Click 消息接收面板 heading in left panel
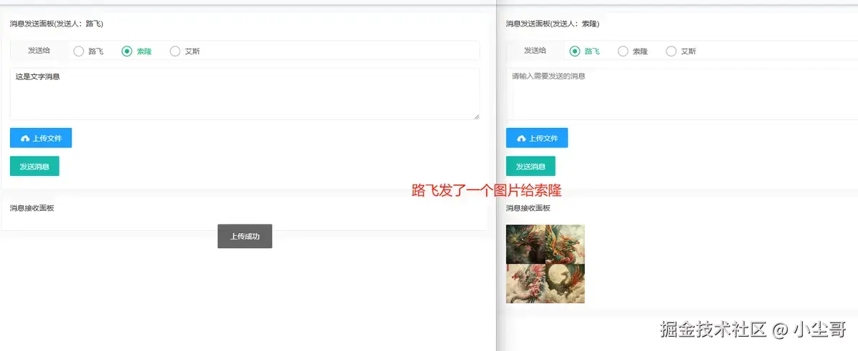Image resolution: width=858 pixels, height=351 pixels. click(x=31, y=208)
